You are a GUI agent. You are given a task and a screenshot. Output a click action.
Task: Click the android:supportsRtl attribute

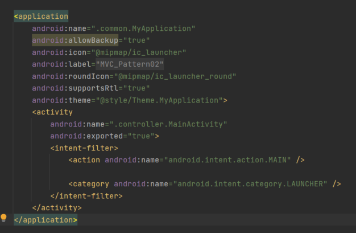[x=75, y=88]
